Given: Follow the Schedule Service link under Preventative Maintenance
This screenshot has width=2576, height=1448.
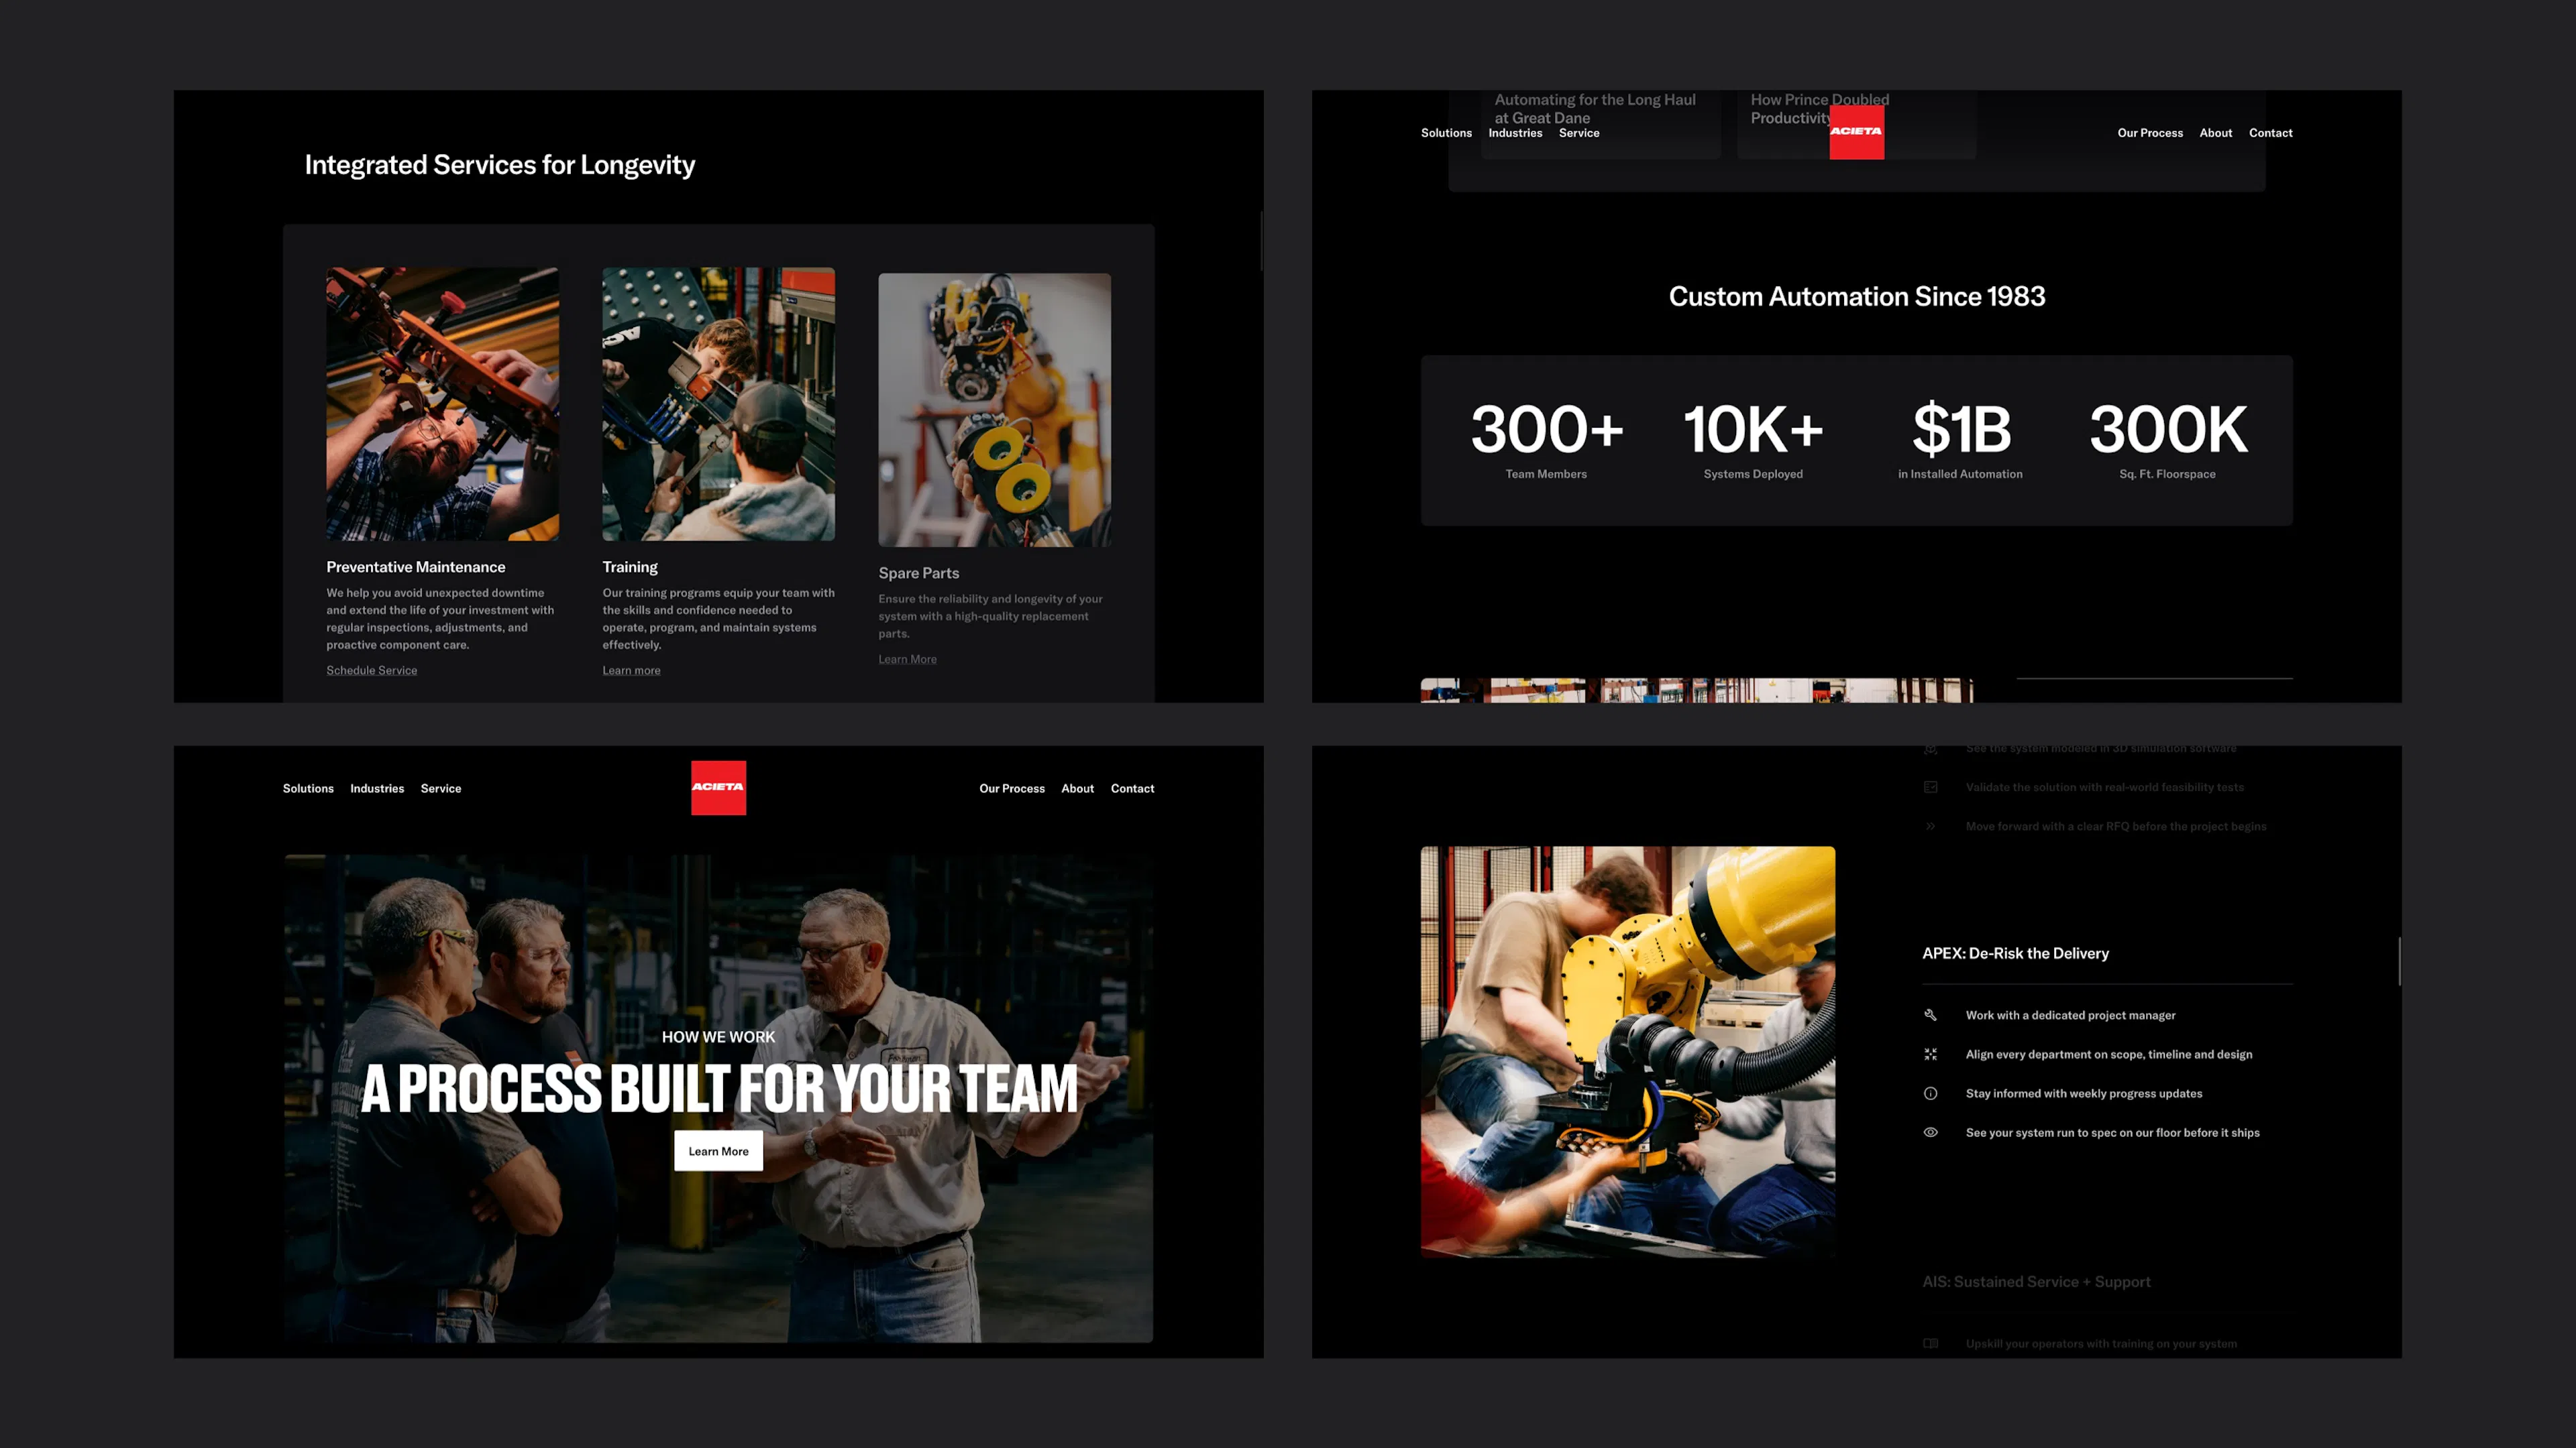Looking at the screenshot, I should 371,670.
